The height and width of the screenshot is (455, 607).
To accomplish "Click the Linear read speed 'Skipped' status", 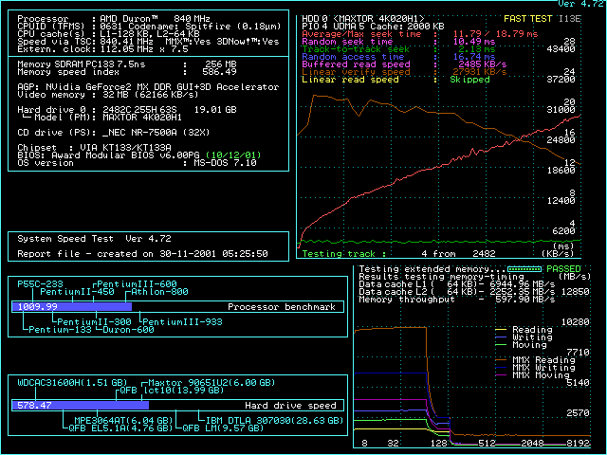I will pos(469,80).
